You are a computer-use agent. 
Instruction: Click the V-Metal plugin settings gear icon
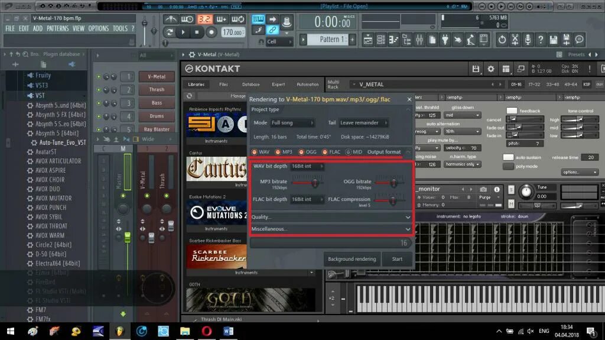(x=192, y=54)
